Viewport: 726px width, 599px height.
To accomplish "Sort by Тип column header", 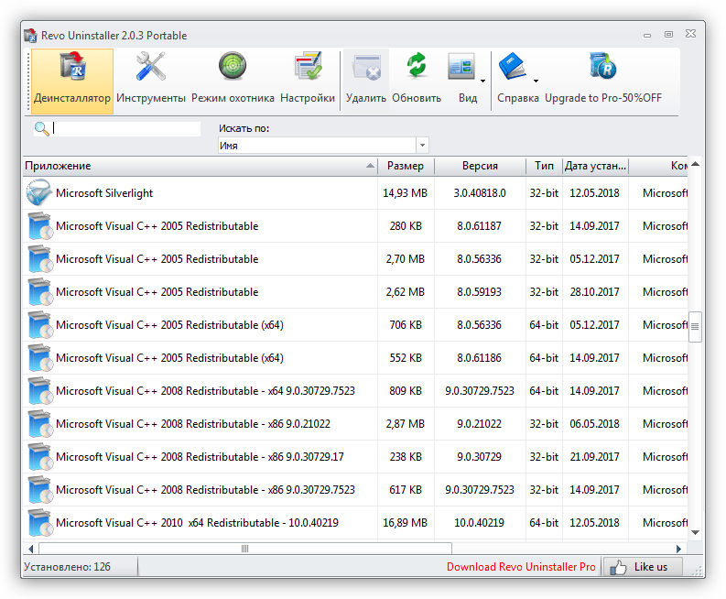I will pos(544,166).
